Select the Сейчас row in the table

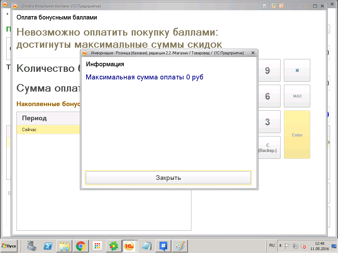tap(48, 129)
